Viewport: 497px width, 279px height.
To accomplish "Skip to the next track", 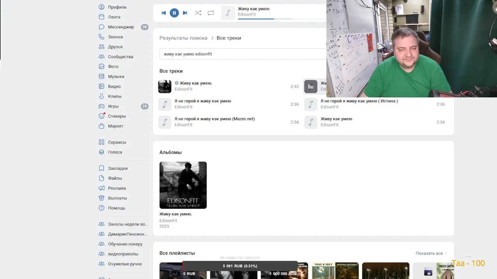I will coord(185,13).
